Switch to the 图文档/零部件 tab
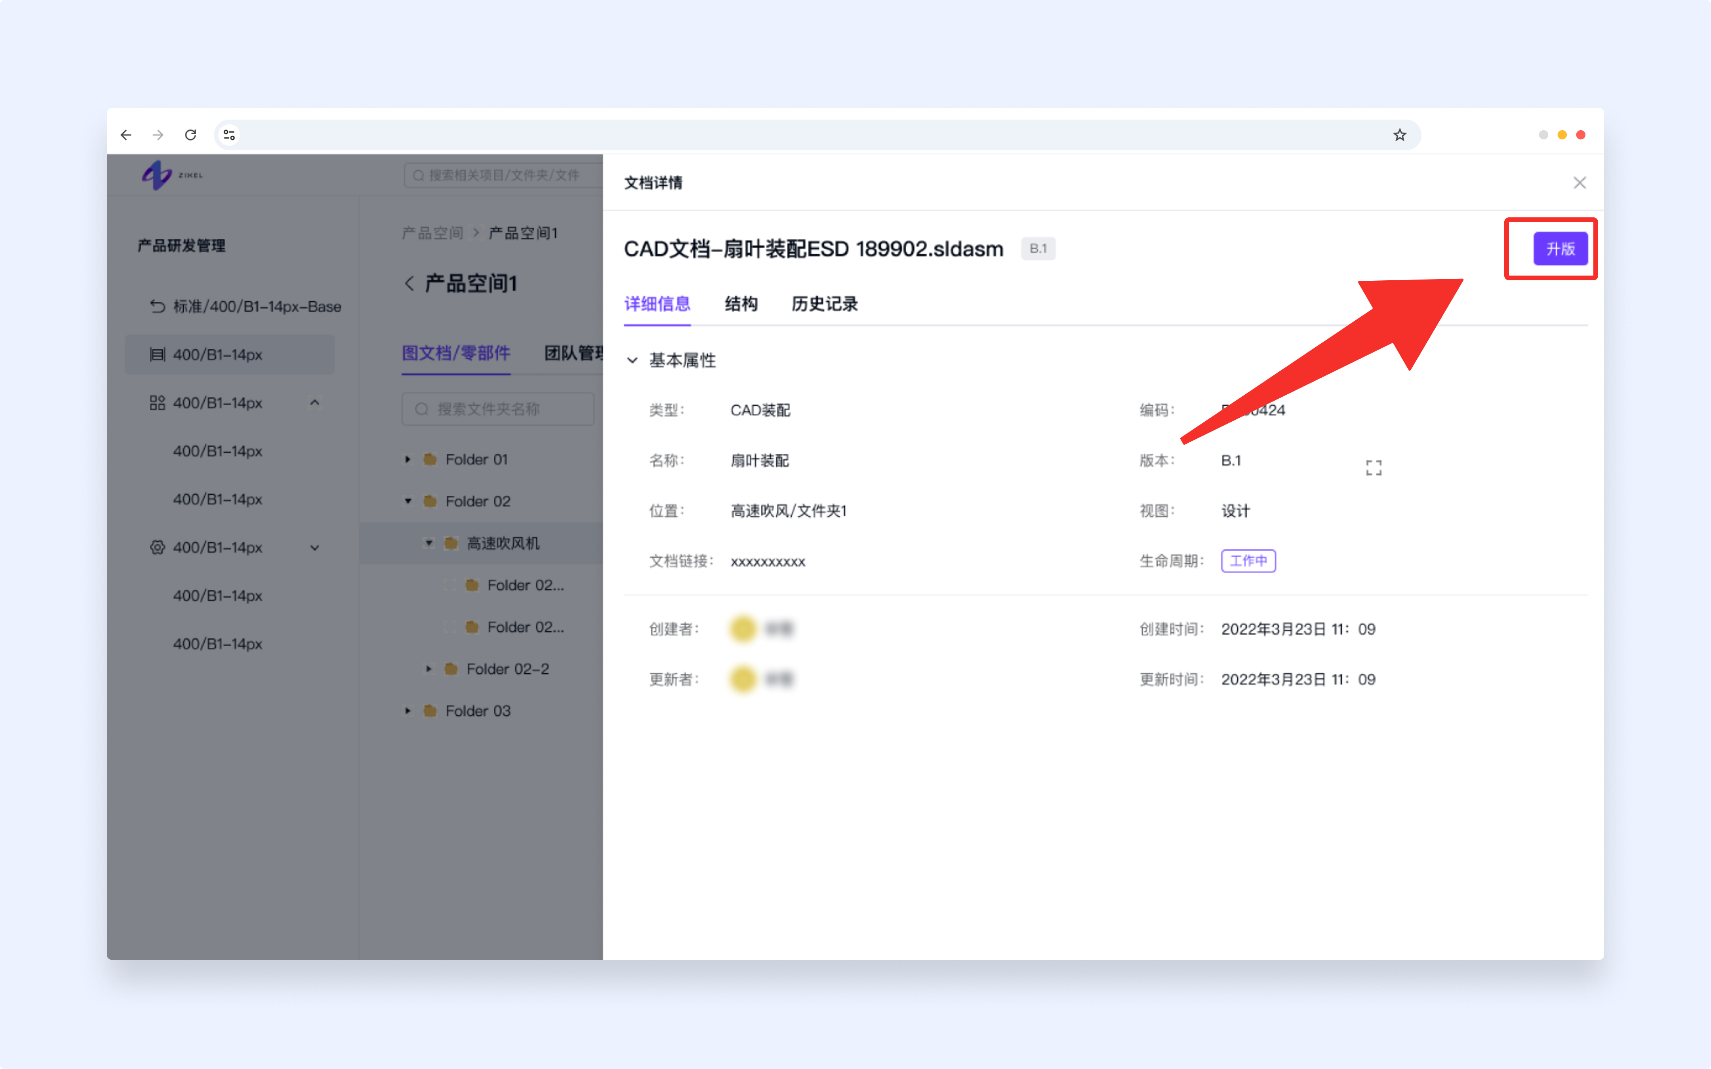1711x1069 pixels. tap(456, 353)
